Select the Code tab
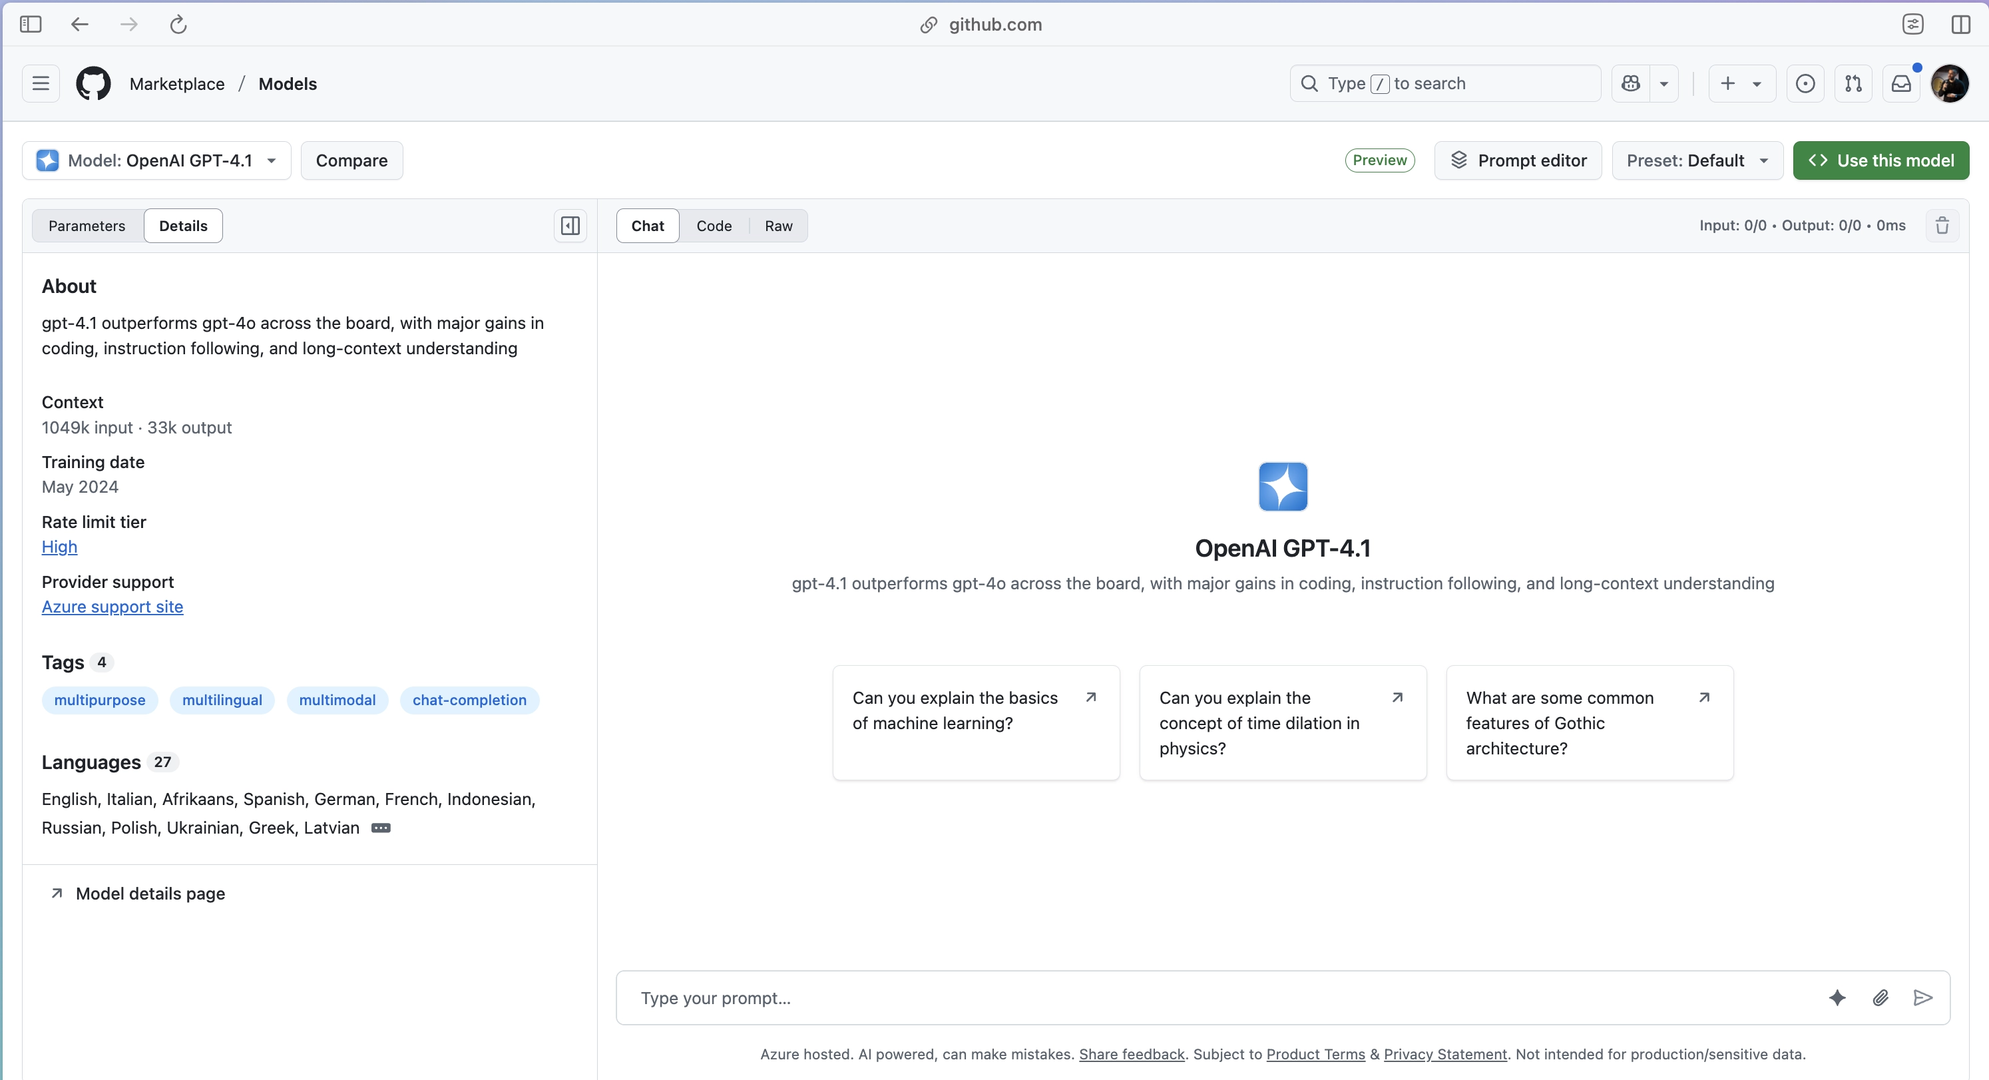The image size is (1989, 1080). tap(714, 226)
